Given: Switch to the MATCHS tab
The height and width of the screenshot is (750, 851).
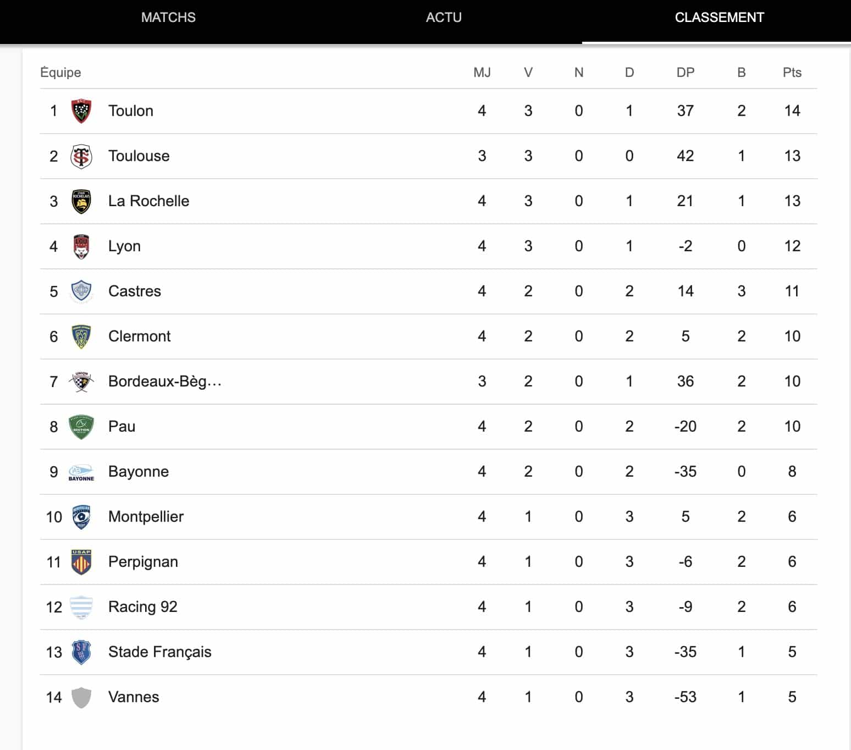Looking at the screenshot, I should click(168, 18).
